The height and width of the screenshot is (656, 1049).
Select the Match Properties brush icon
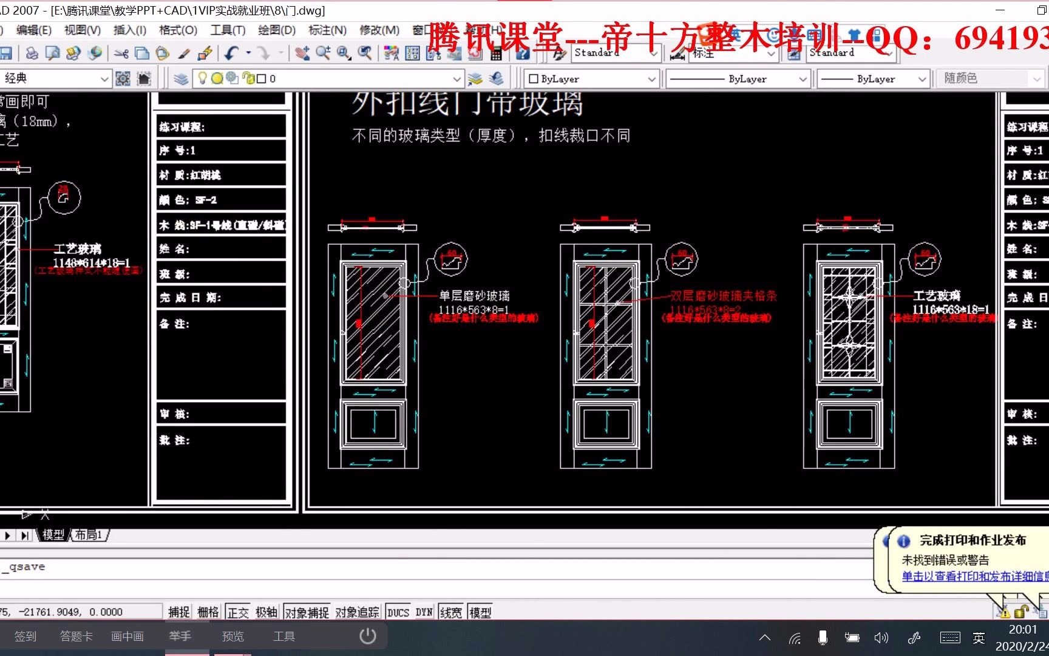coord(184,53)
